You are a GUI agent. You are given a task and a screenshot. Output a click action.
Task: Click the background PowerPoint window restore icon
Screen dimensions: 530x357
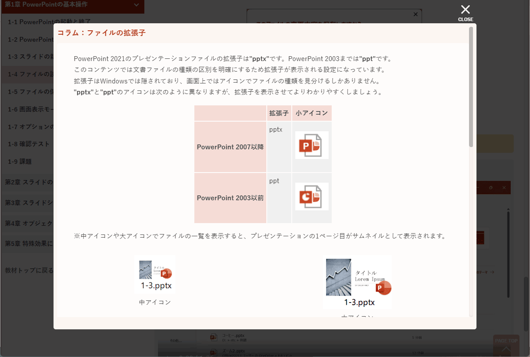pos(491,188)
